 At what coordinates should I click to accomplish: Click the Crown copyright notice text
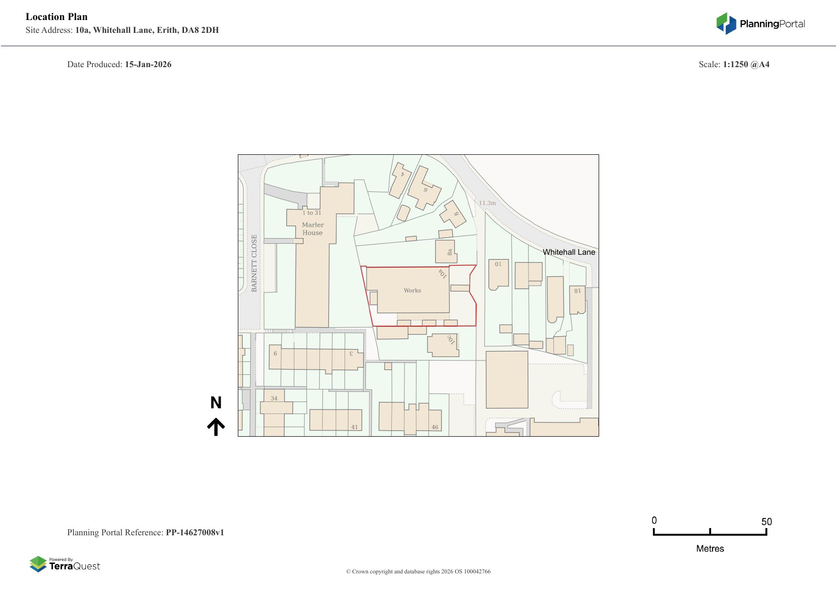pyautogui.click(x=418, y=571)
